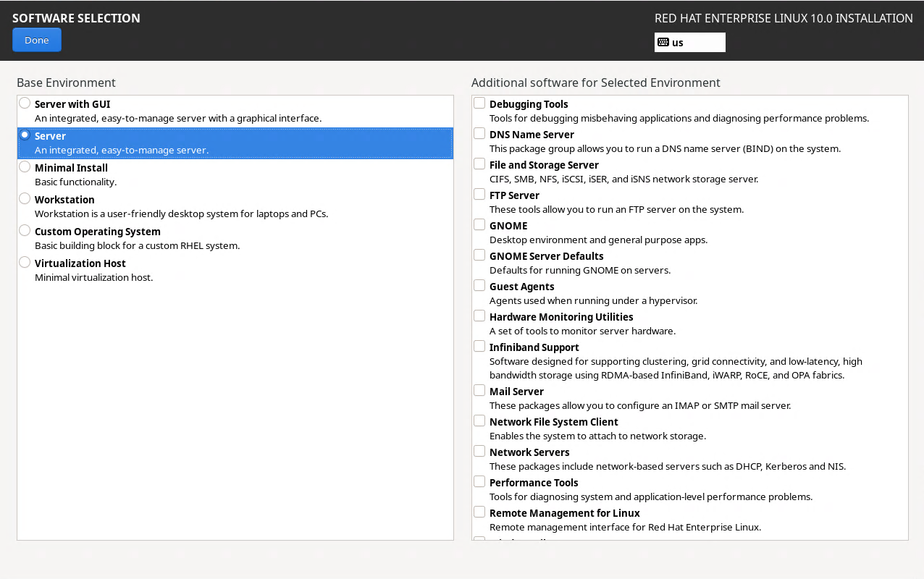924x579 pixels.
Task: Enable Hardware Monitoring Utilities
Action: pyautogui.click(x=479, y=316)
